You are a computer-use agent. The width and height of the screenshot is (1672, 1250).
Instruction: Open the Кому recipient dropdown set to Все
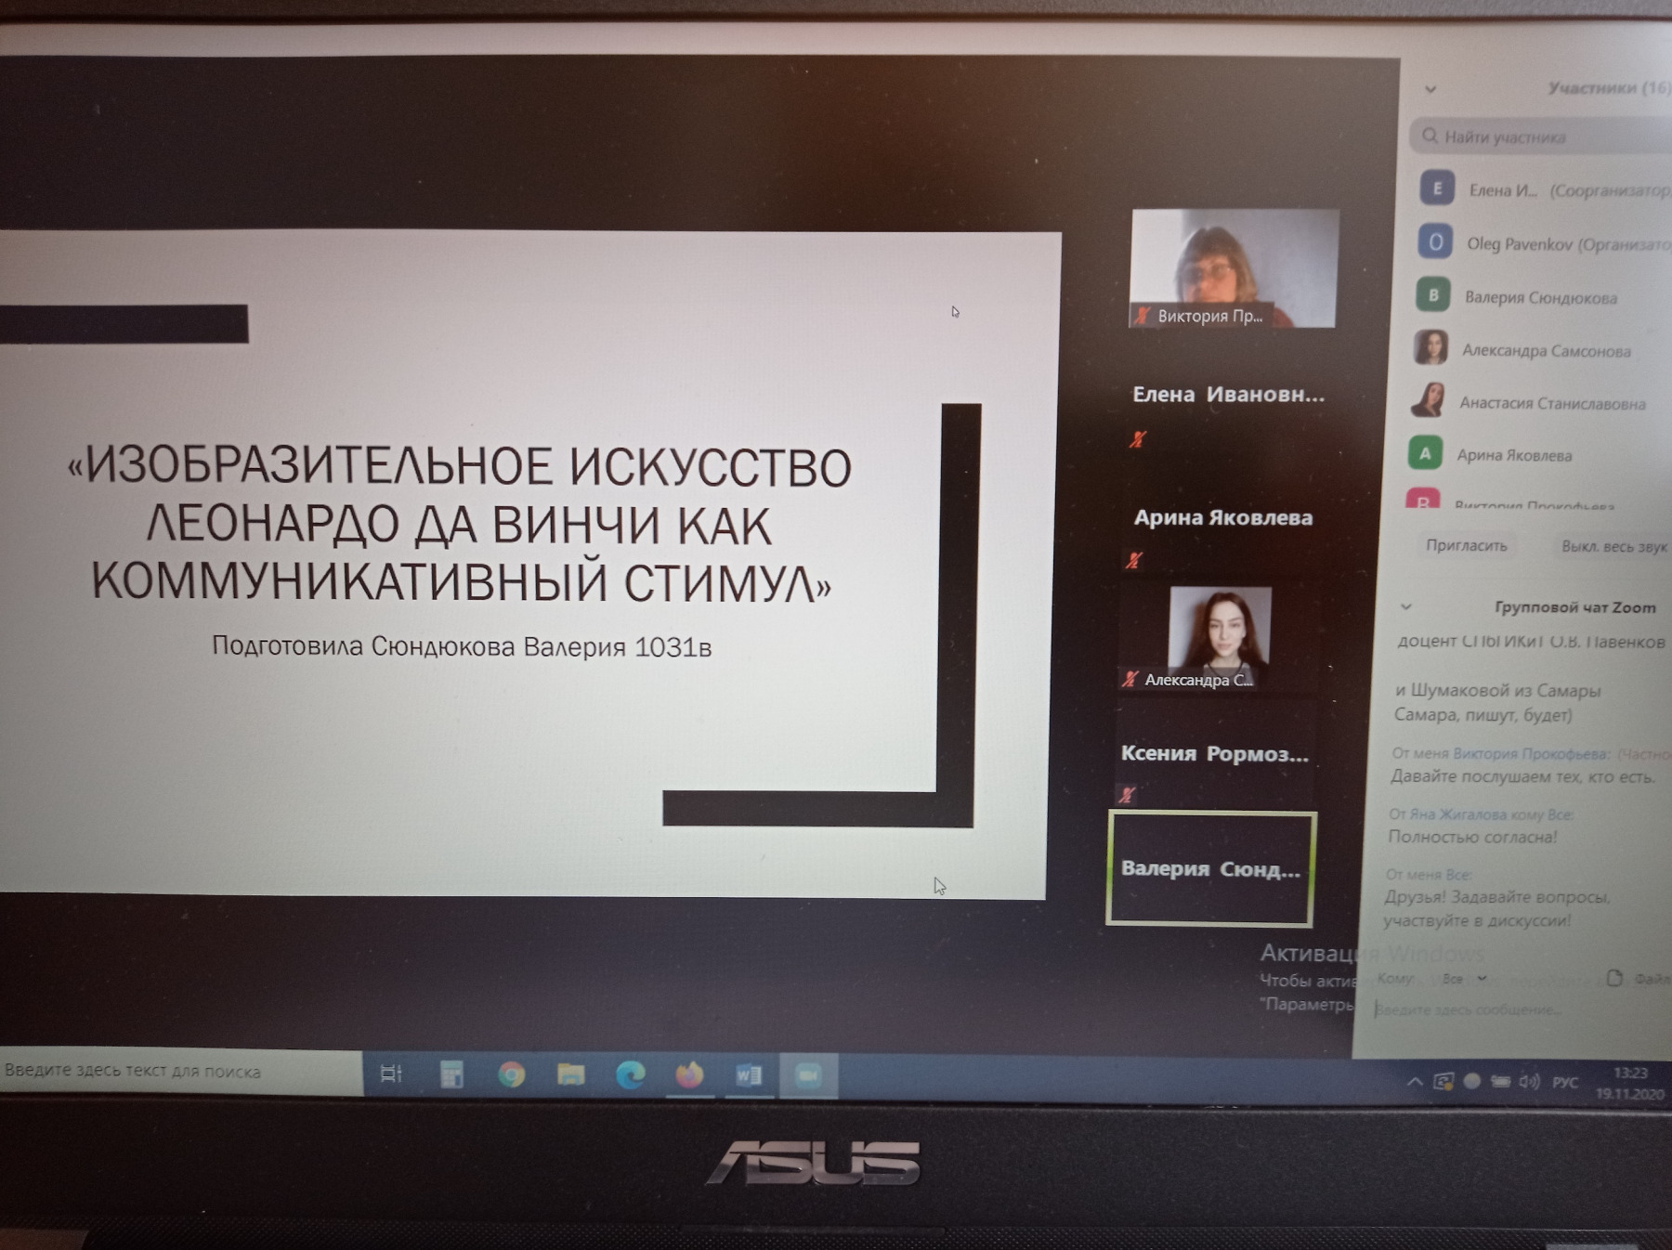point(1465,979)
